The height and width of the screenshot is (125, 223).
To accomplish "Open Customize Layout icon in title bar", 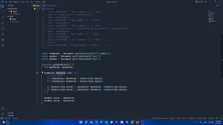I will pyautogui.click(x=205, y=2).
